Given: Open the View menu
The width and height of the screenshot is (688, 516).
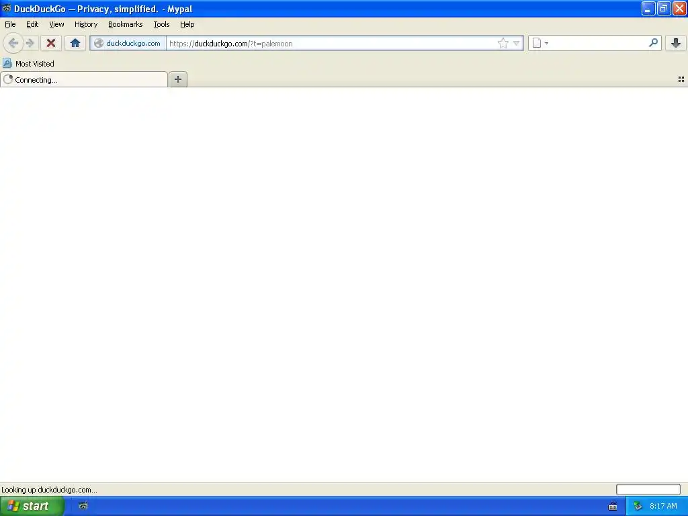Looking at the screenshot, I should click(x=56, y=24).
